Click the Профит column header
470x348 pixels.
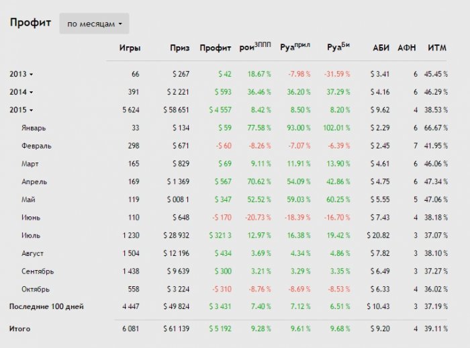[216, 48]
